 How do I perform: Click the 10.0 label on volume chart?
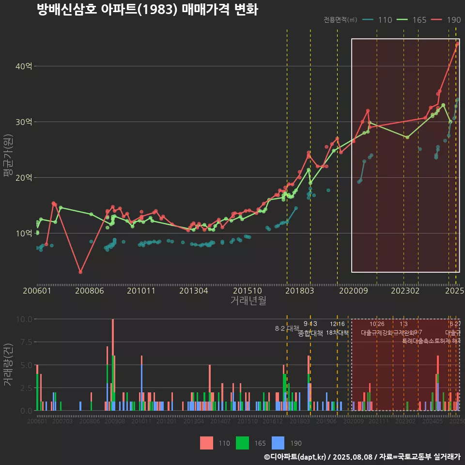click(24, 319)
